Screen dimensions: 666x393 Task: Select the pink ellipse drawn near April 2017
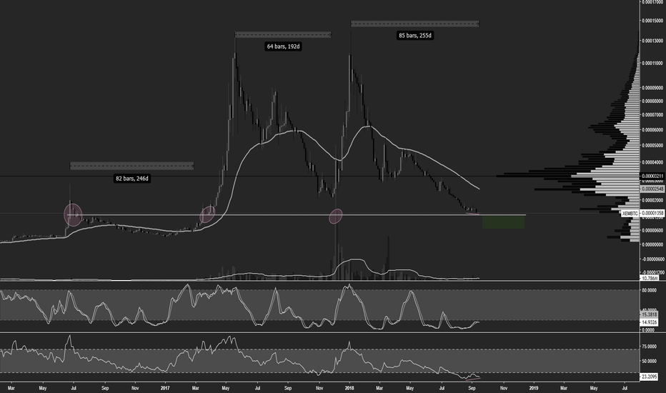[207, 214]
